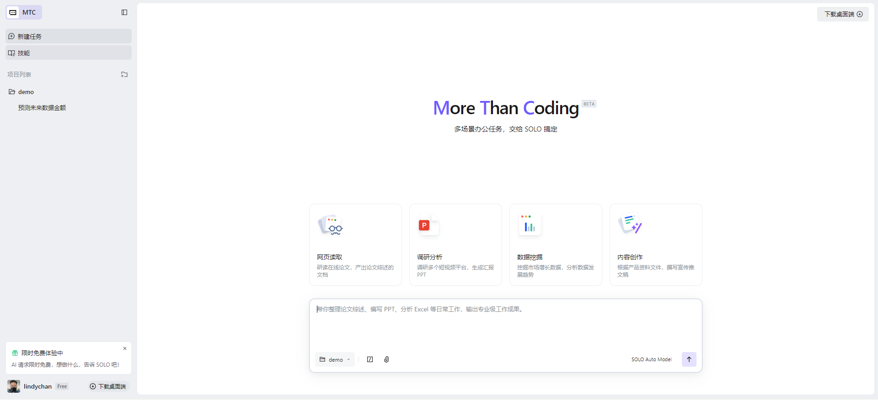Open the SOLO Auto Model selector
This screenshot has width=878, height=400.
tap(651, 359)
